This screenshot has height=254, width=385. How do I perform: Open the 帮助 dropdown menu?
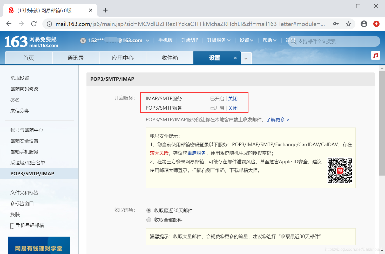[x=269, y=40]
